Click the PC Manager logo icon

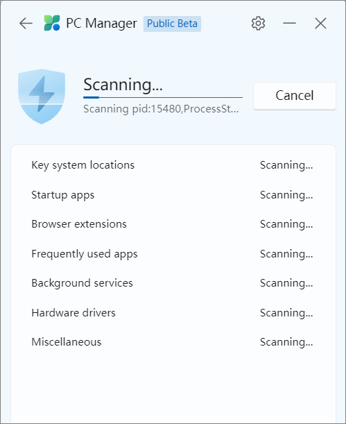[x=52, y=23]
